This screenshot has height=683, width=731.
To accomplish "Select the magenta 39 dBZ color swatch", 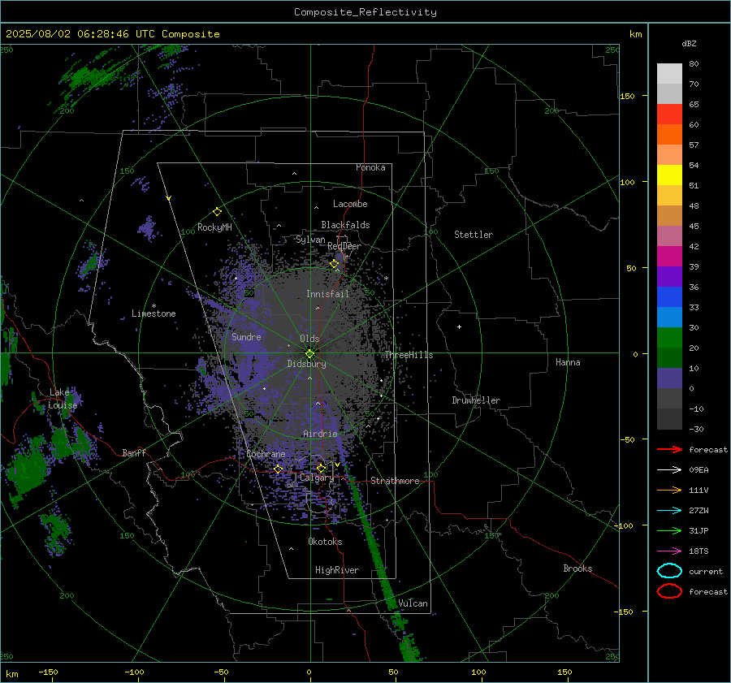I will pyautogui.click(x=669, y=257).
